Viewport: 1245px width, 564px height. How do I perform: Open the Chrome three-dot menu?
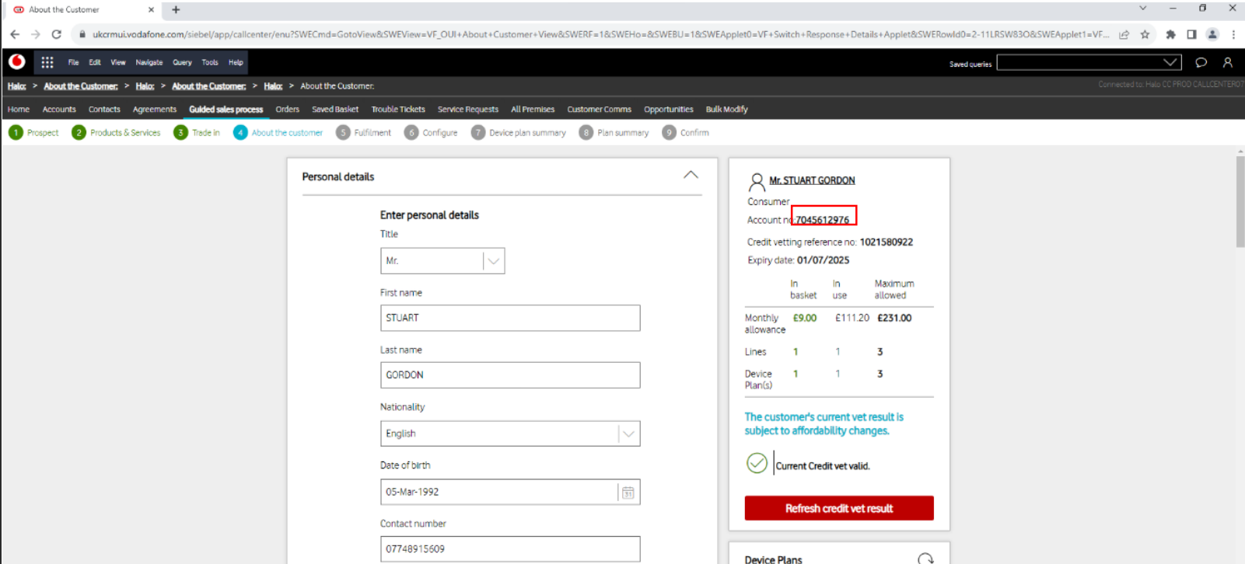click(1233, 34)
